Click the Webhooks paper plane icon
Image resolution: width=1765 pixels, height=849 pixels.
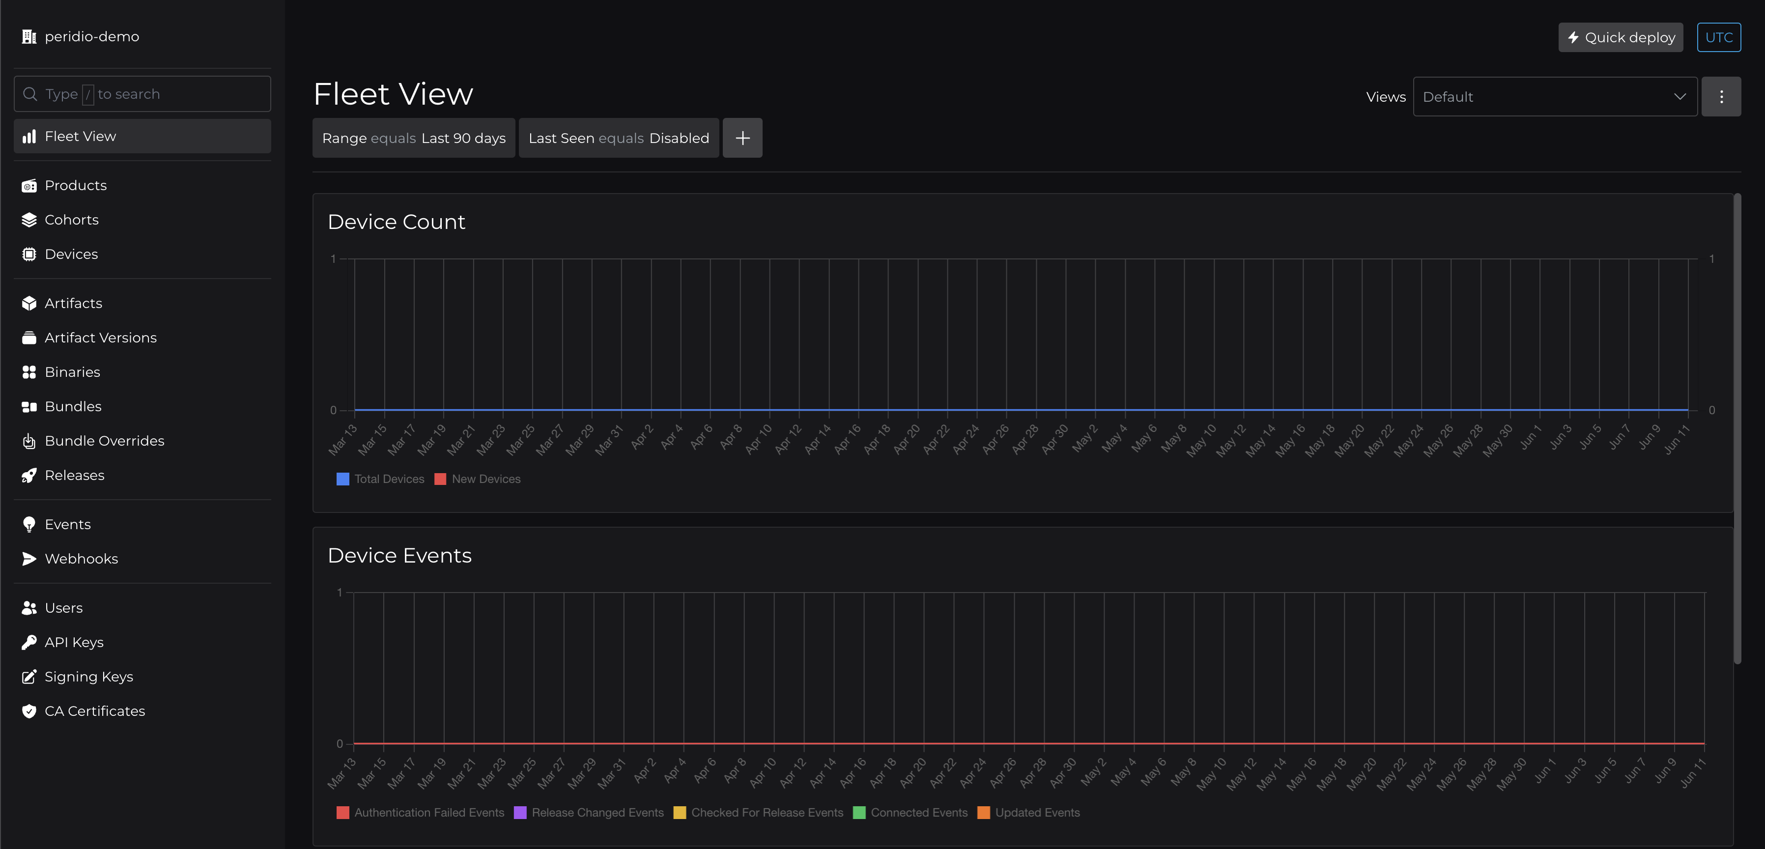tap(29, 559)
